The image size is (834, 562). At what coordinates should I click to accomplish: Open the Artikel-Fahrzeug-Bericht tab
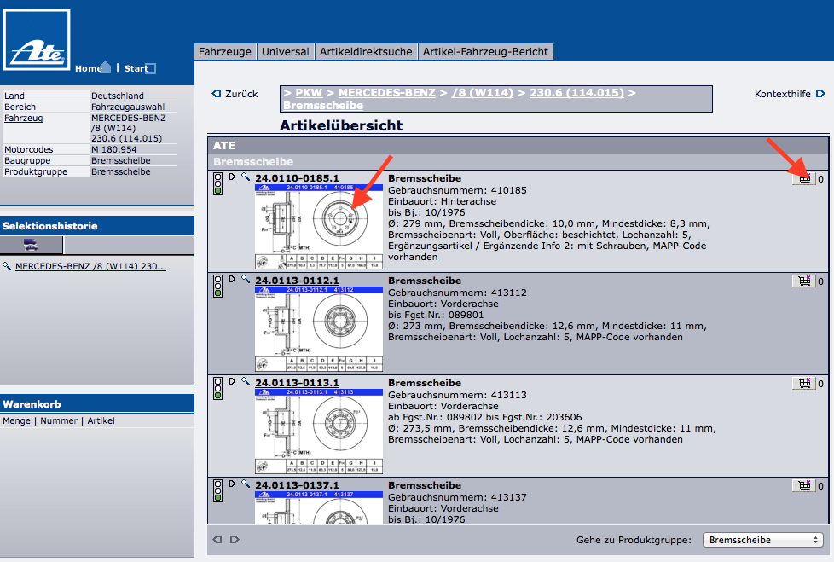[486, 52]
